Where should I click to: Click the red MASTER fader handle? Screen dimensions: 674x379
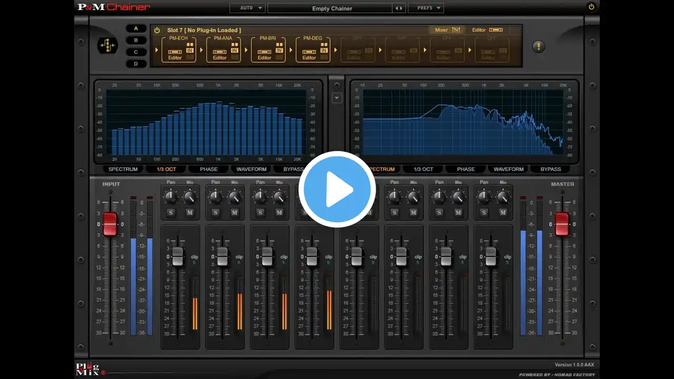tap(562, 225)
